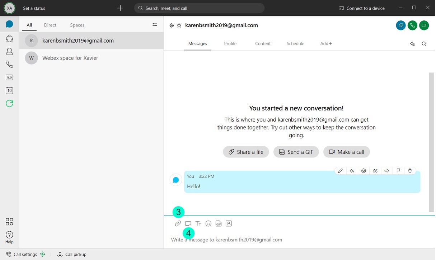Click the conversation vertical scrollbar

pos(431,142)
